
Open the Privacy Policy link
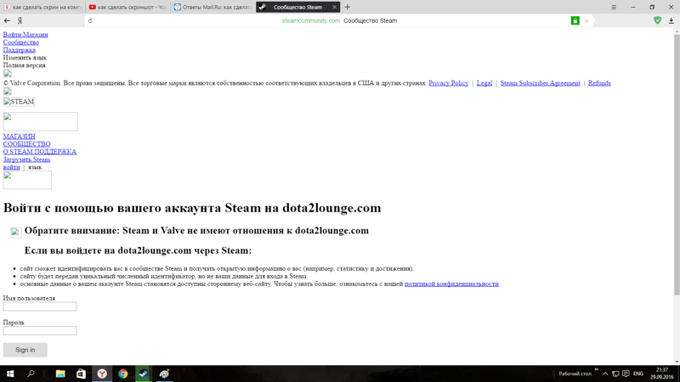449,83
